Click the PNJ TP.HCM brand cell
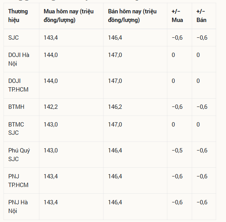This screenshot has height=222, width=226. (x=18, y=181)
